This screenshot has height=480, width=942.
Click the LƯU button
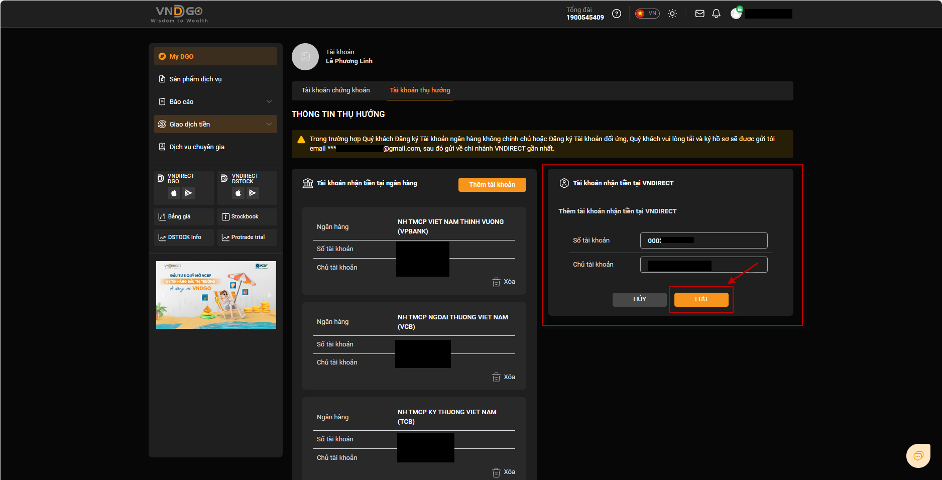701,299
